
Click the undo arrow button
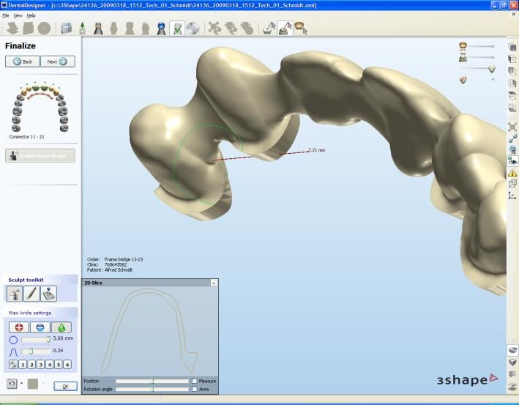(12, 384)
